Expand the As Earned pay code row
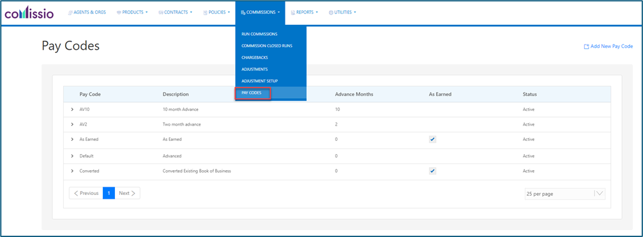This screenshot has width=643, height=237. pyautogui.click(x=72, y=139)
